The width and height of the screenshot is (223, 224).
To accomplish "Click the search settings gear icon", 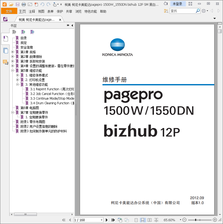I will pos(204,11).
